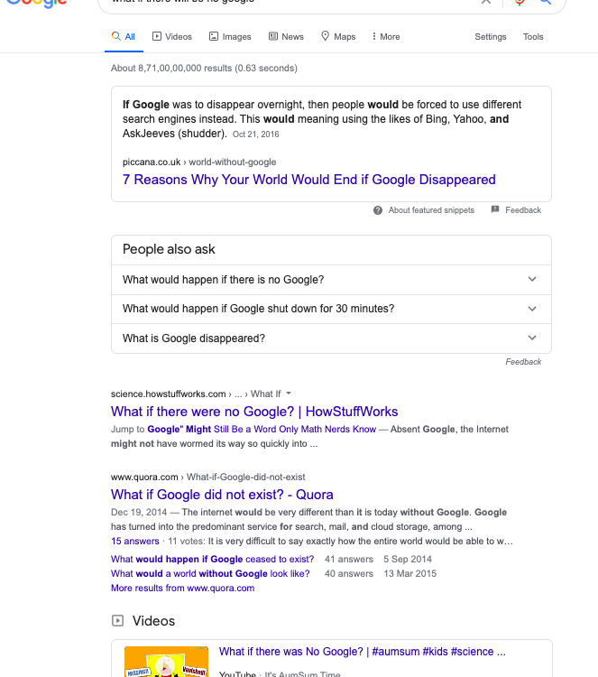Viewport: 598px width, 677px height.
Task: Switch to the News tab
Action: point(286,37)
